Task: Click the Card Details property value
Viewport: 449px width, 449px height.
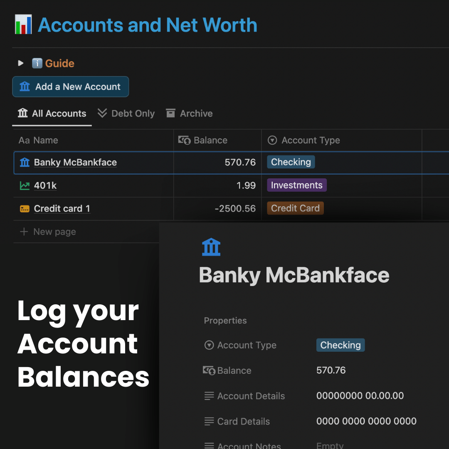Action: pyautogui.click(x=366, y=422)
